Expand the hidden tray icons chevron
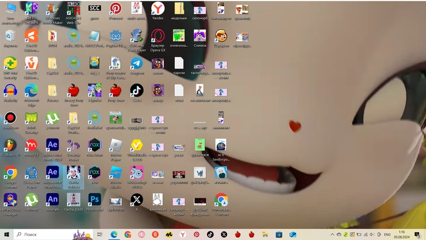426x240 pixels. click(332, 234)
